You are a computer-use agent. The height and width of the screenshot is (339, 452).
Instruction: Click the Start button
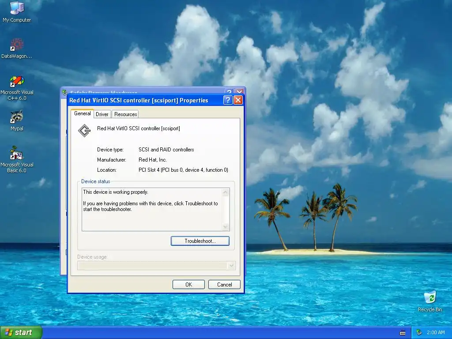(21, 332)
